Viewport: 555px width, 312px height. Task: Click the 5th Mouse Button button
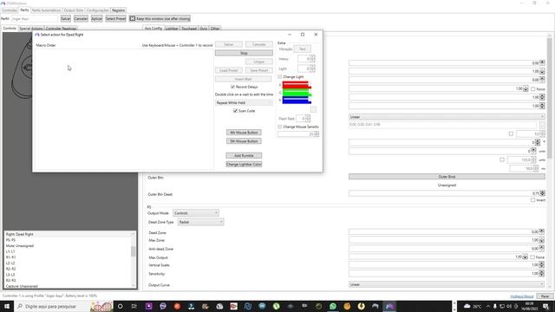coord(244,141)
